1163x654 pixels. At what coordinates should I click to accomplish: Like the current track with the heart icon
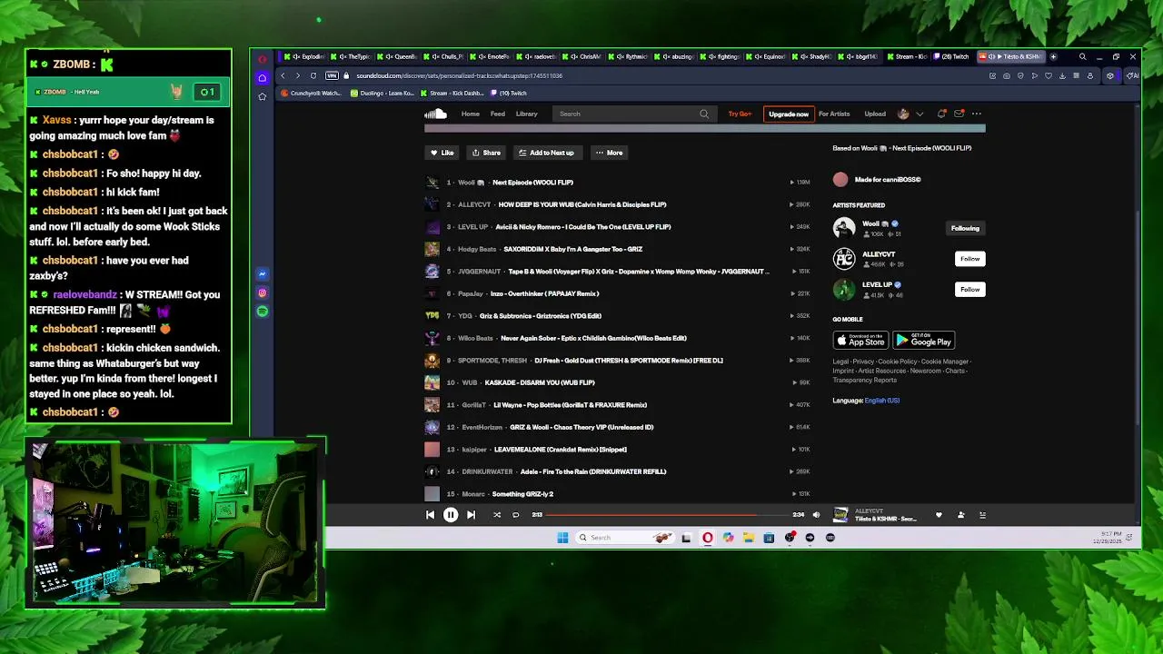click(x=939, y=515)
